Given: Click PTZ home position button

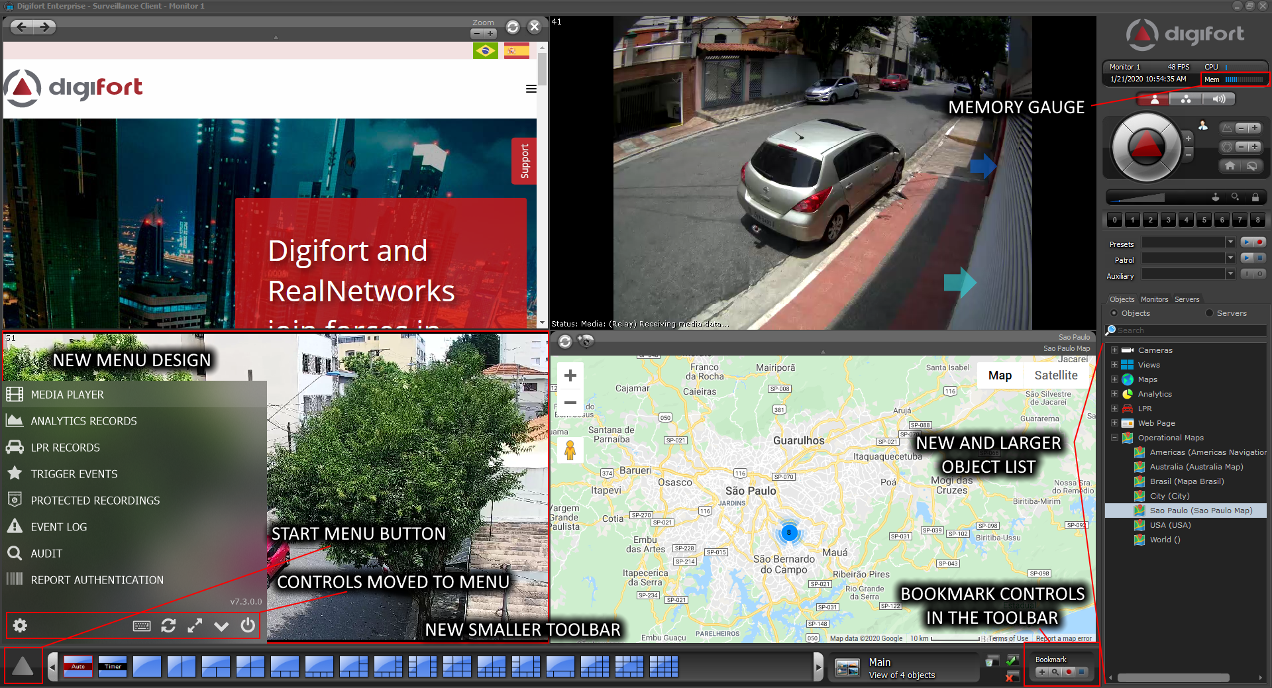Looking at the screenshot, I should [x=1230, y=166].
